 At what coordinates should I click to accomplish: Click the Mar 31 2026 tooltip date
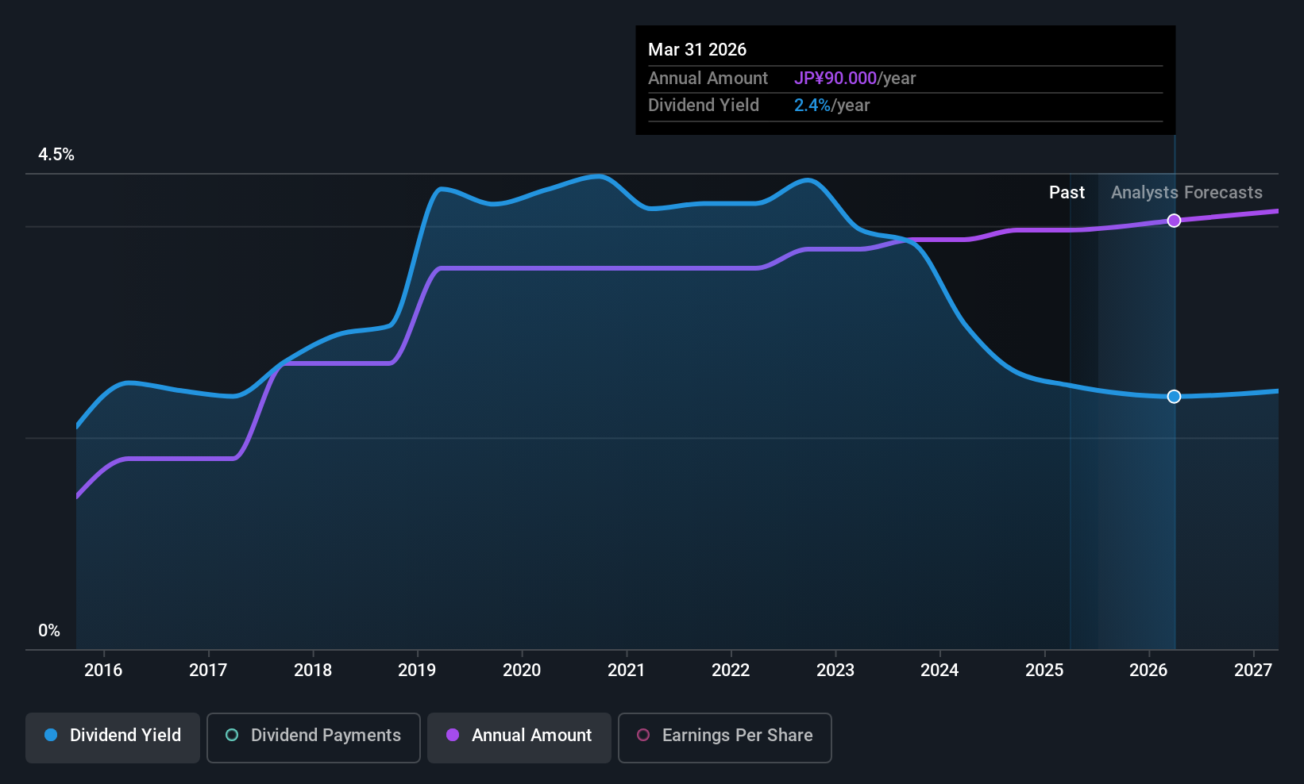coord(697,49)
